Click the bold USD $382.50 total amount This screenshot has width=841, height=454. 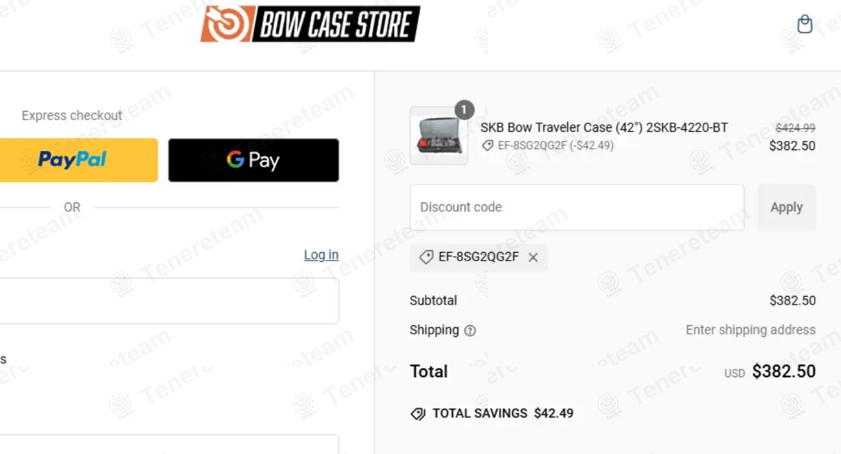coord(783,372)
